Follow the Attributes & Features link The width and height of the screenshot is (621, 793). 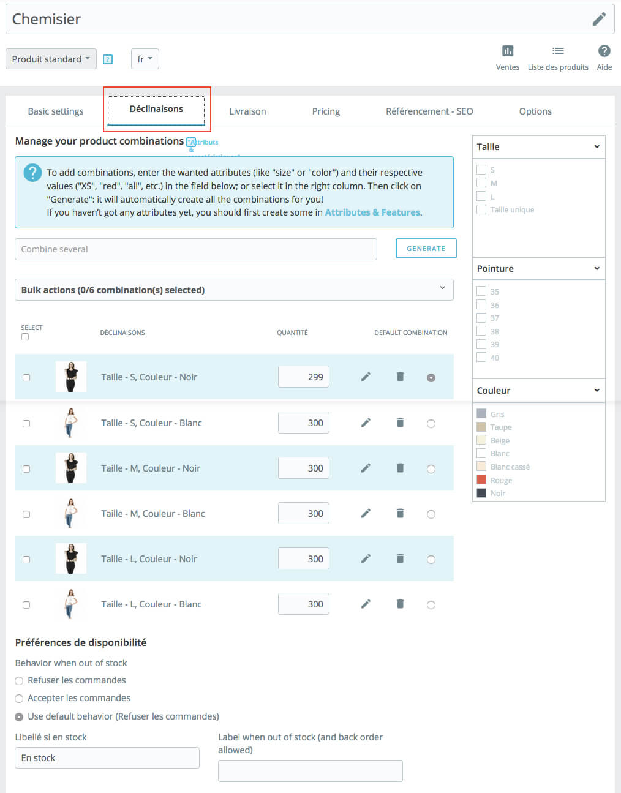pos(372,212)
